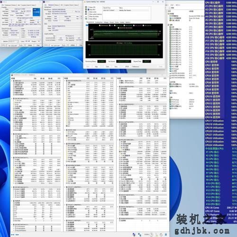Select 'CPU IA Cores' power row in OSD
The image size is (237, 237).
pyautogui.click(x=221, y=208)
